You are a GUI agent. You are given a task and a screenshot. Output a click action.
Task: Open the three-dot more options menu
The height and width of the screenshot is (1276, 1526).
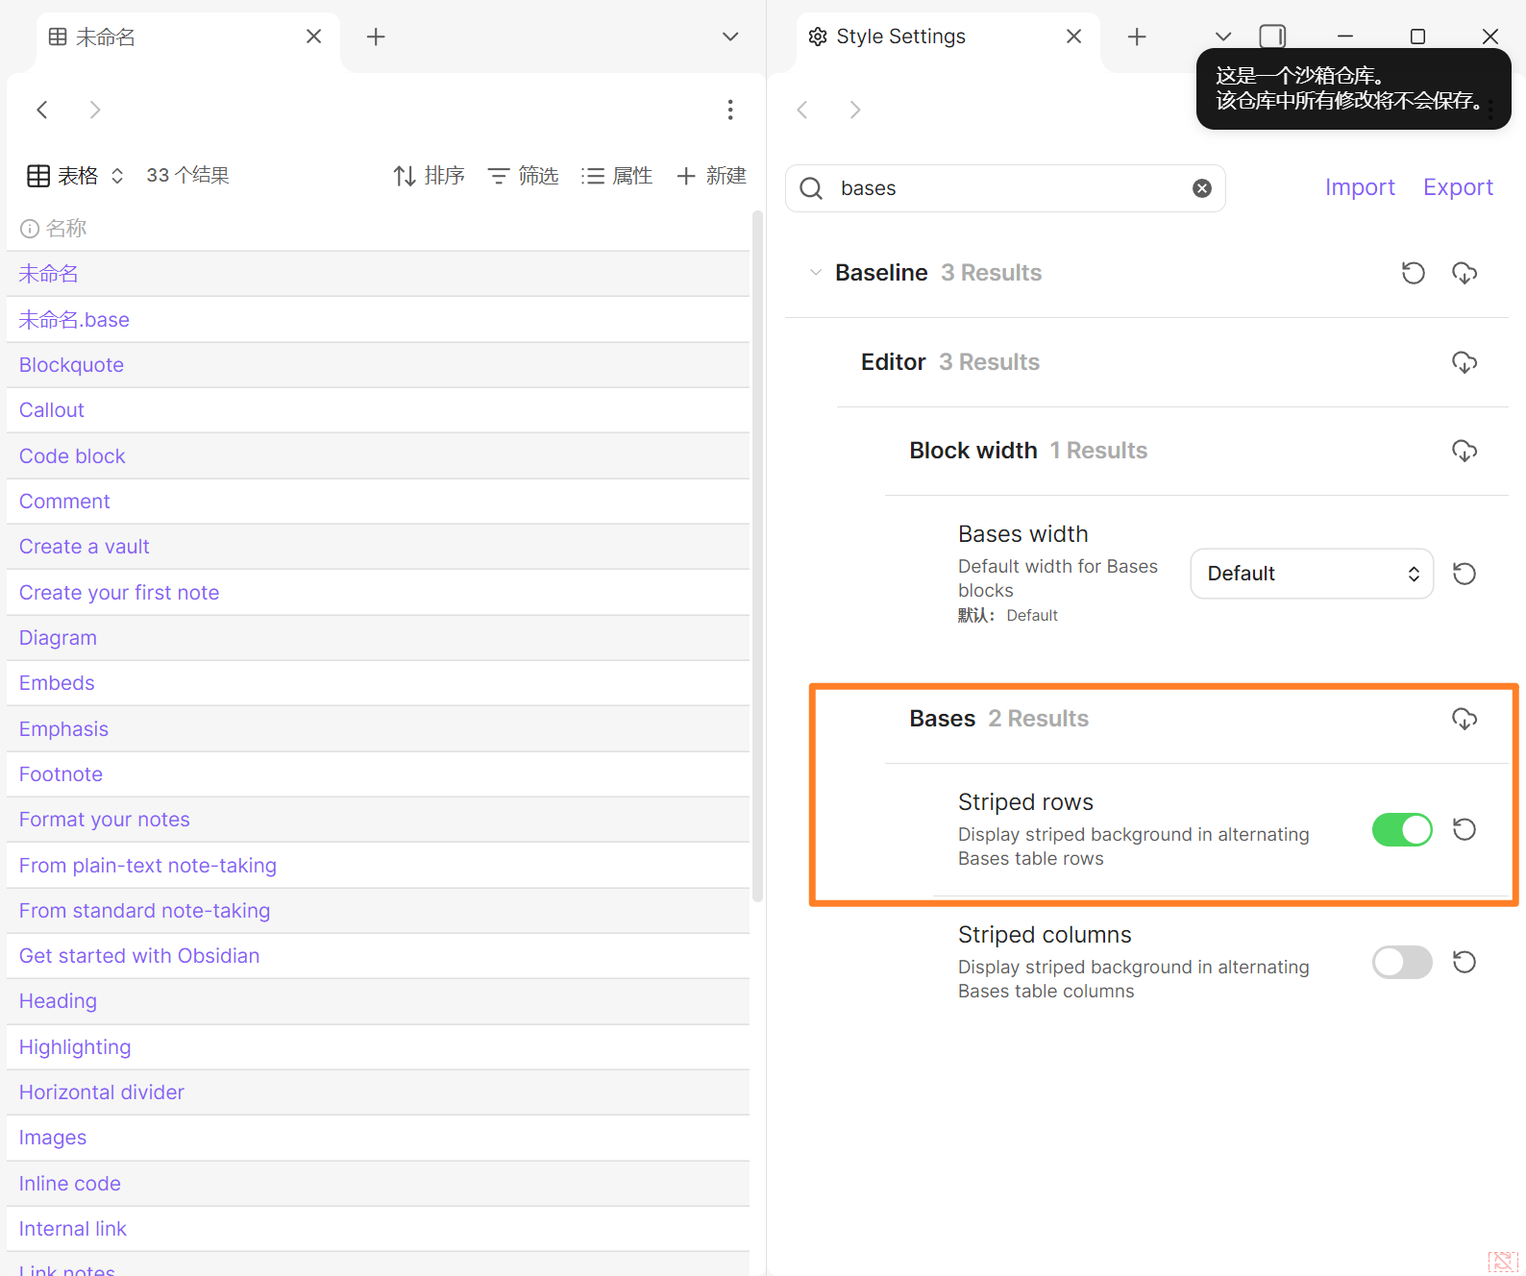(x=730, y=110)
